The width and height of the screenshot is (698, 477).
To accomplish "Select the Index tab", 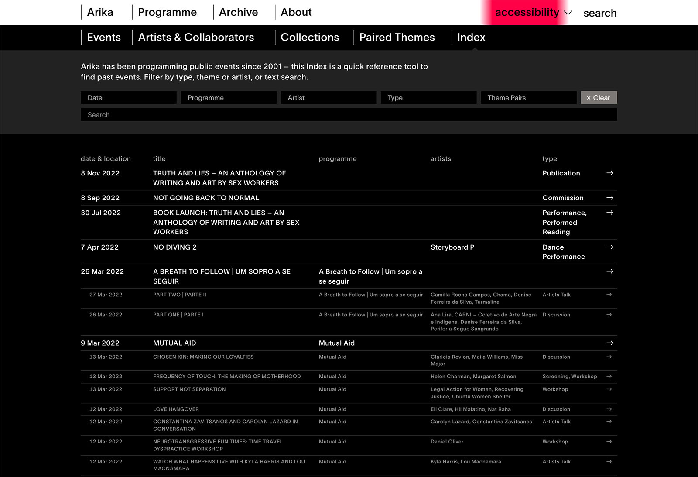I will [471, 38].
